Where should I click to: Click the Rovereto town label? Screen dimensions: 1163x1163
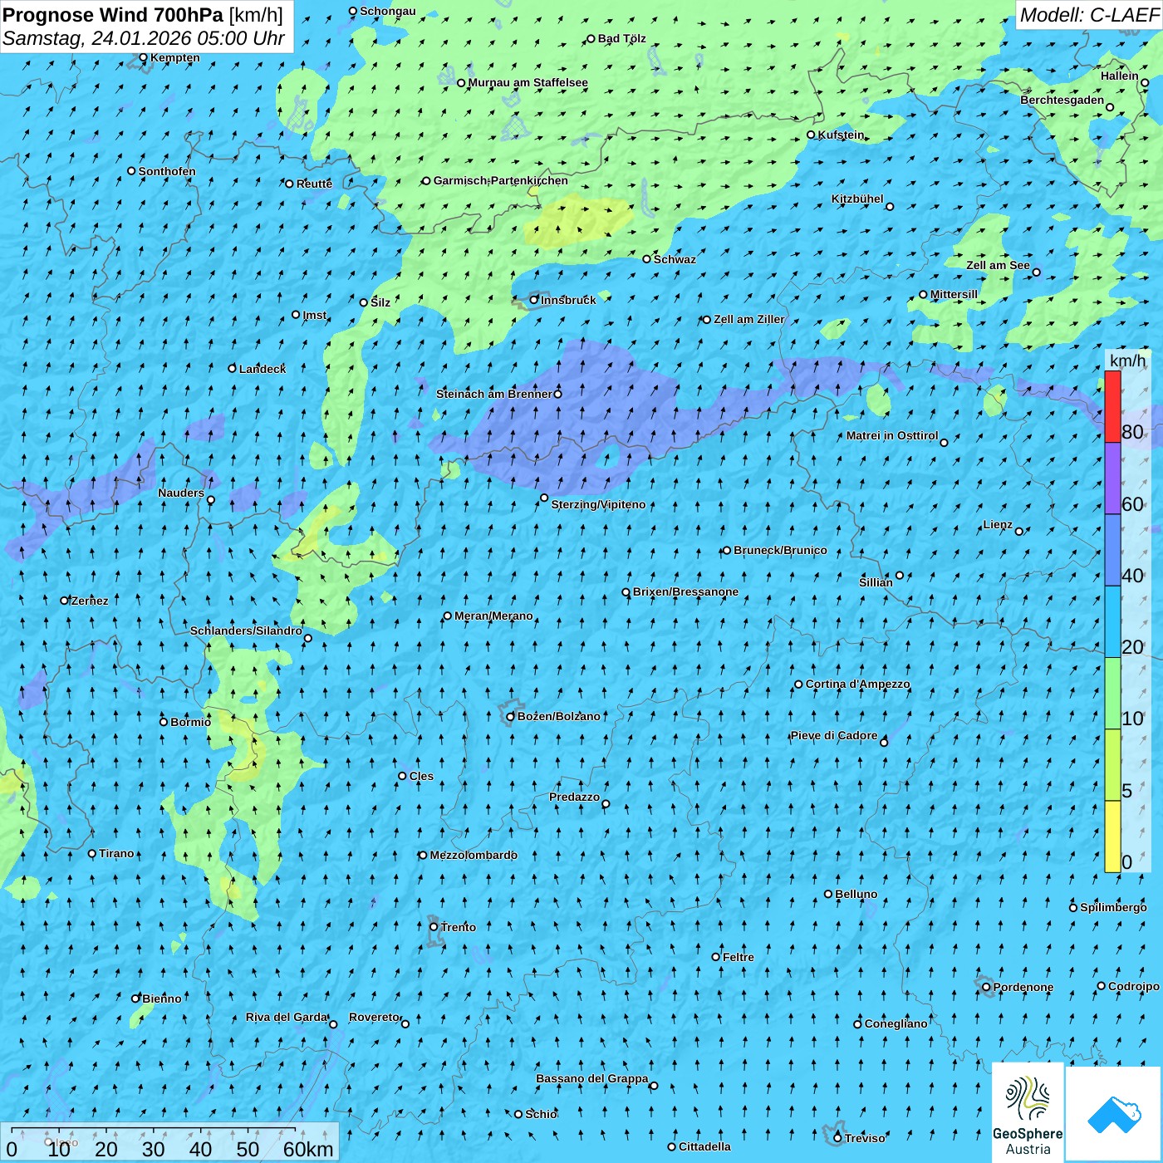pos(374,1017)
